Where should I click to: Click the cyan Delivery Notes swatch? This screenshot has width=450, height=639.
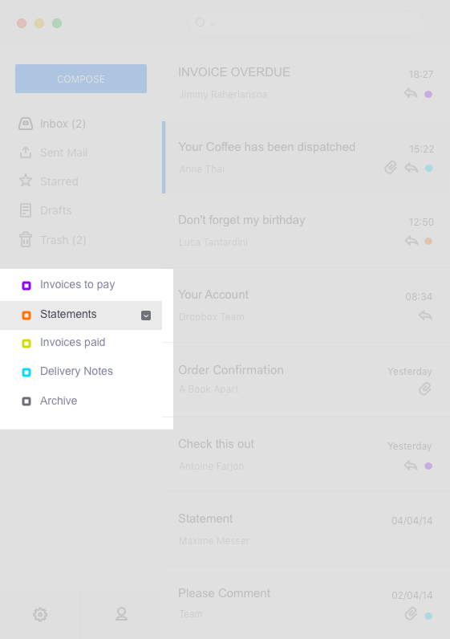tap(26, 372)
